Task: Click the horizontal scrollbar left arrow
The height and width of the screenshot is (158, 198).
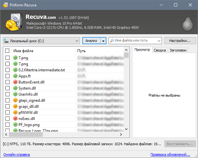Action: [6, 134]
